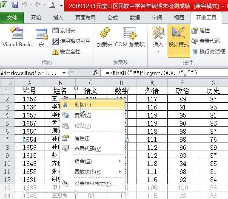
Task: Click cell G7 showing 76
Action: pyautogui.click(x=213, y=139)
